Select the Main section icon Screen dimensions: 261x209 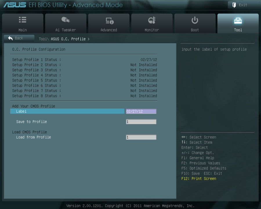tap(22, 20)
